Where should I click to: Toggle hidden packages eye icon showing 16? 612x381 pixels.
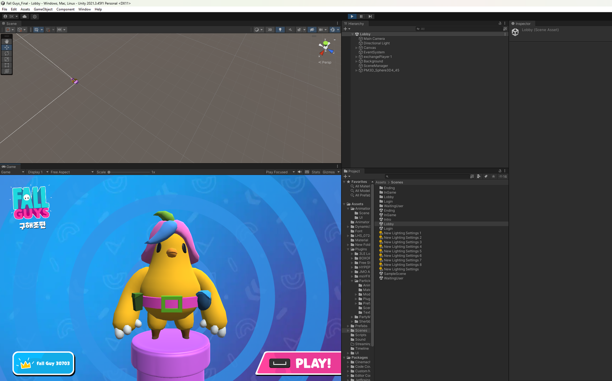(503, 176)
